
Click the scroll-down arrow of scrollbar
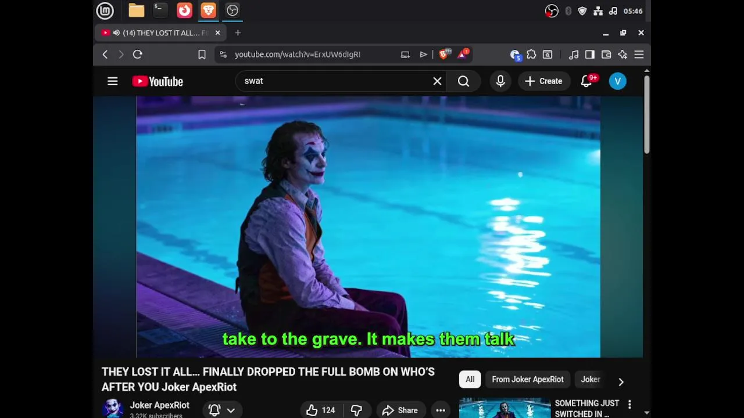point(646,413)
